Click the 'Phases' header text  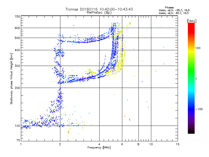click(169, 8)
